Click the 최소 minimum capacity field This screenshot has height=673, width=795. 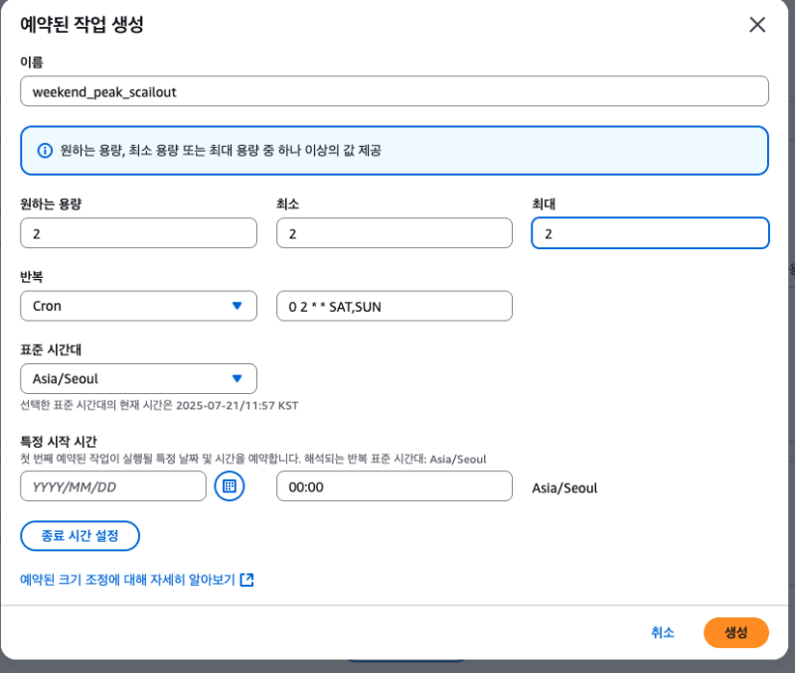394,233
